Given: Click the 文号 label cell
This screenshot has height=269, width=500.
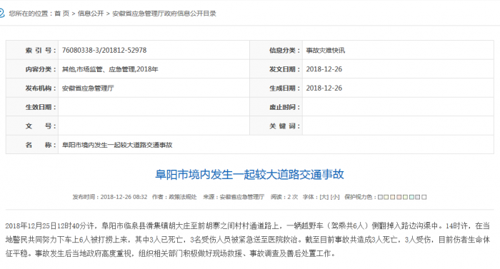Looking at the screenshot, I should coord(32,126).
